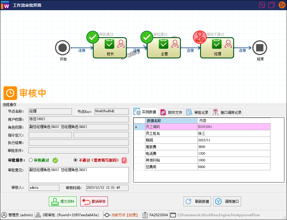Viewport: 287px width, 220px height.
Task: Click the W workflow logo in title bar
Action: tap(5, 5)
